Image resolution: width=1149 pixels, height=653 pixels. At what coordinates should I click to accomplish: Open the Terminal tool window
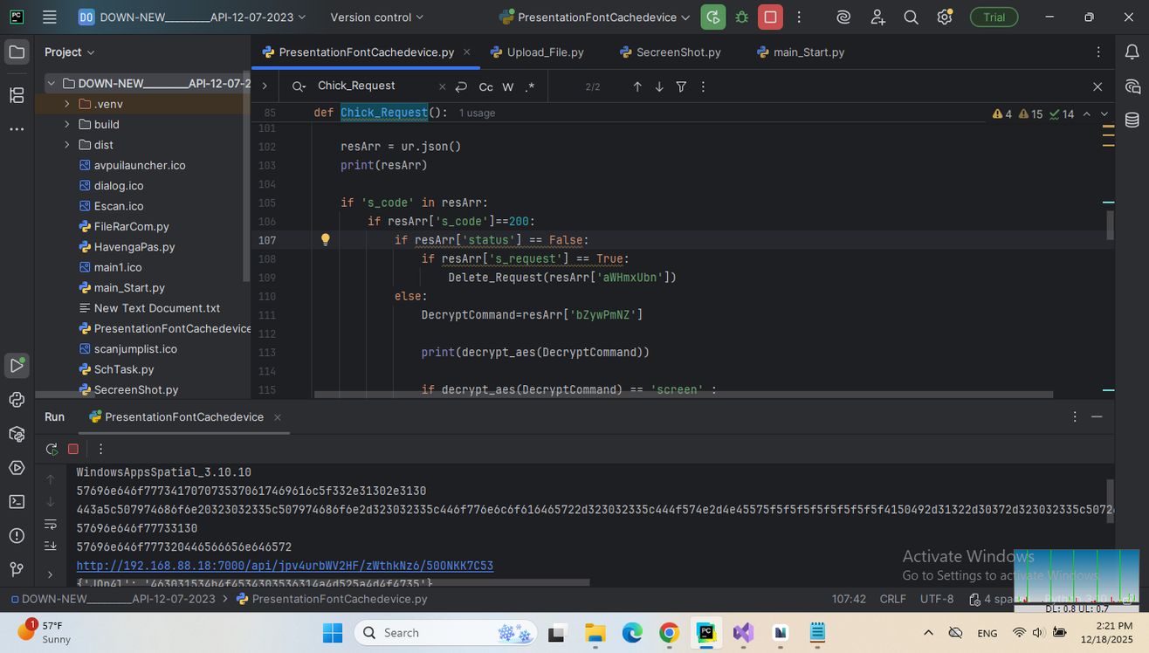pyautogui.click(x=17, y=501)
